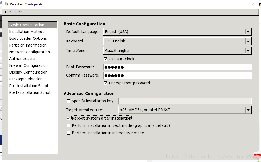Expand the Keyboard dropdown arrow

point(248,41)
